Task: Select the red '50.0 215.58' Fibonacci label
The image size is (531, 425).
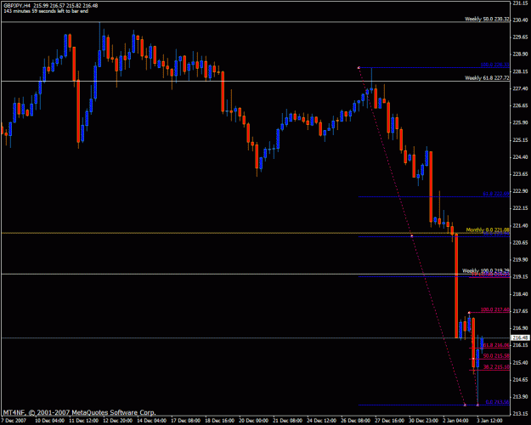Action: pos(496,356)
